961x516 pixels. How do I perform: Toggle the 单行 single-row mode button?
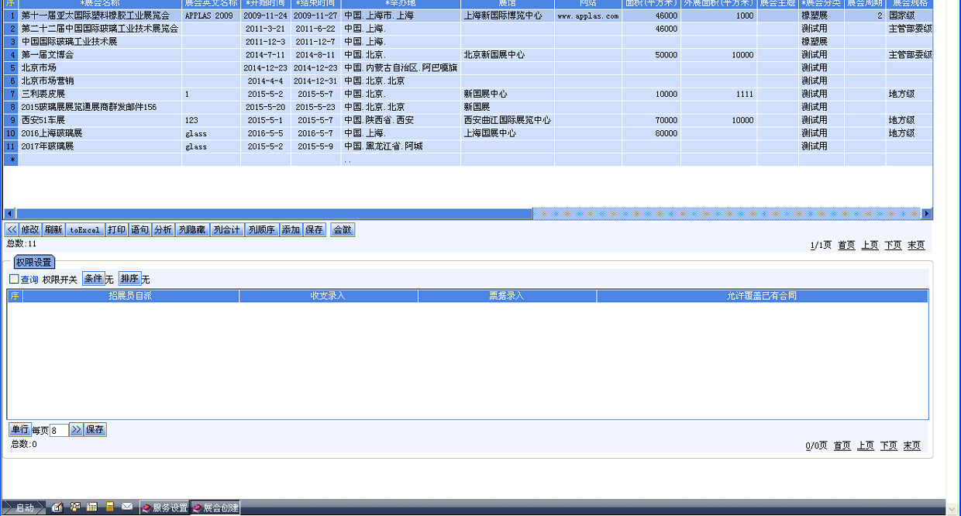tap(19, 429)
